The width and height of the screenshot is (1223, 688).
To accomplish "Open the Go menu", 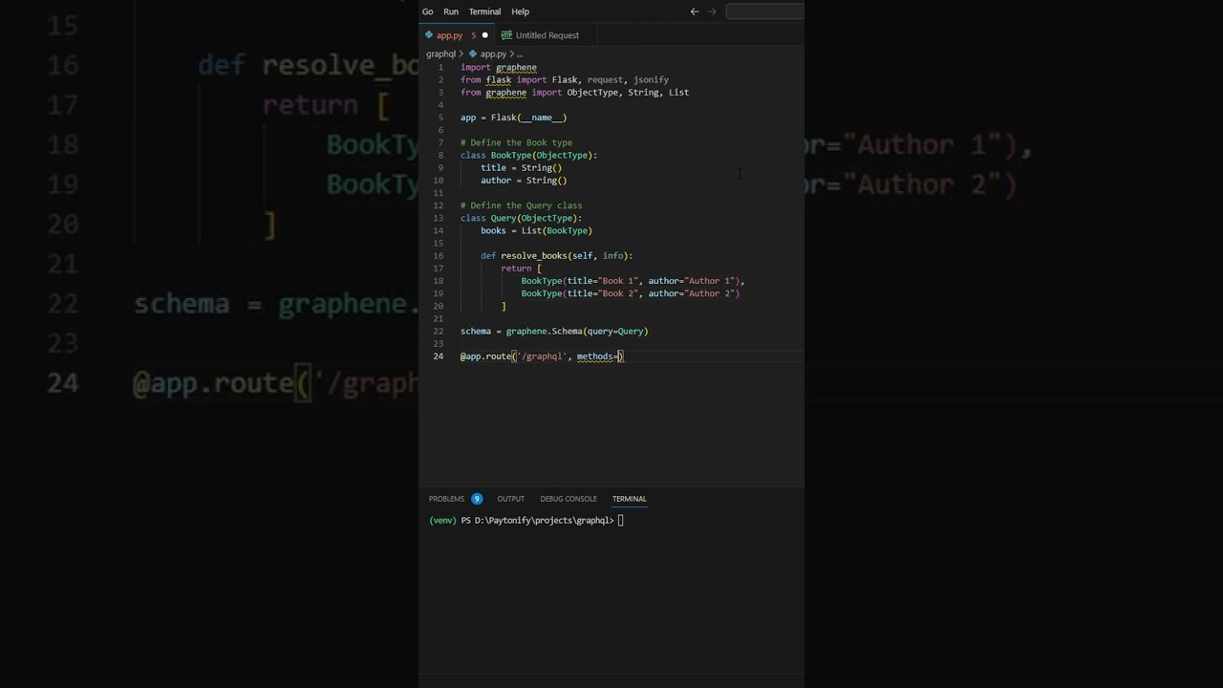I will tap(427, 11).
